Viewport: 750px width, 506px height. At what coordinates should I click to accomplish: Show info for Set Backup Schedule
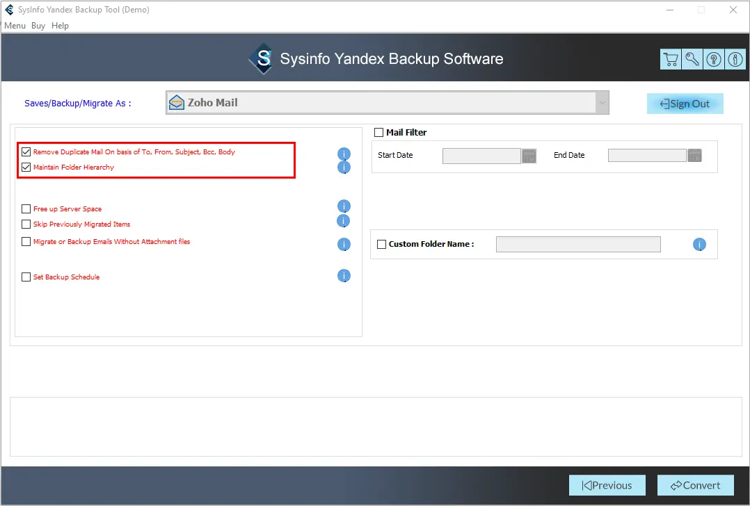pos(344,276)
